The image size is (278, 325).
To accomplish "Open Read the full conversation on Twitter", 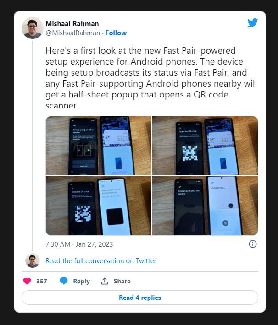I will tap(101, 261).
